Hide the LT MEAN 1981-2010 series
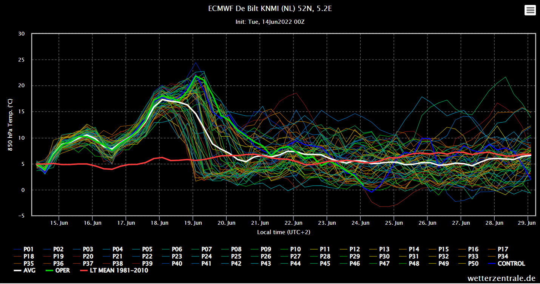The image size is (540, 284). pyautogui.click(x=113, y=271)
